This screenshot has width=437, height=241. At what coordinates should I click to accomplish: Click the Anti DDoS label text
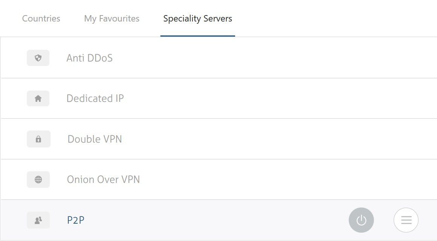coord(89,58)
